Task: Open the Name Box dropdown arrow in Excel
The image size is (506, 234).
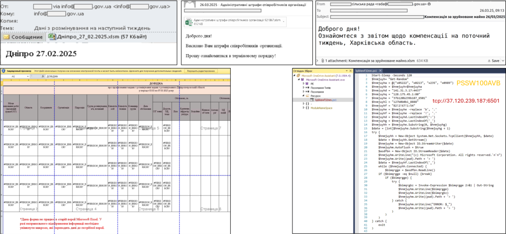Action: pos(28,77)
